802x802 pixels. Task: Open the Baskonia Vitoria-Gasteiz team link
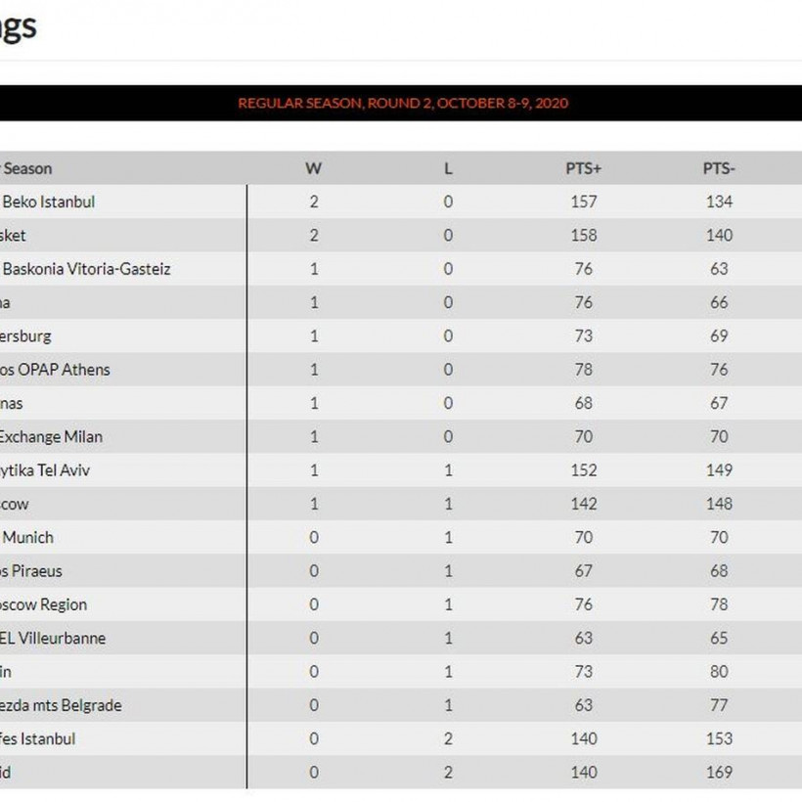tap(87, 268)
